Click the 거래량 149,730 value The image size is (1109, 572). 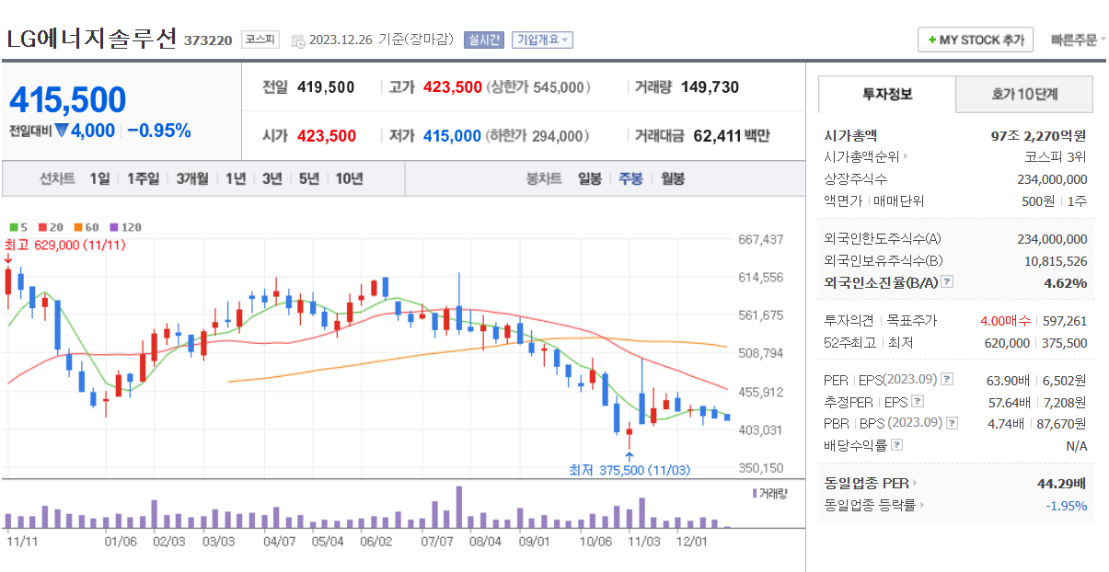(710, 87)
